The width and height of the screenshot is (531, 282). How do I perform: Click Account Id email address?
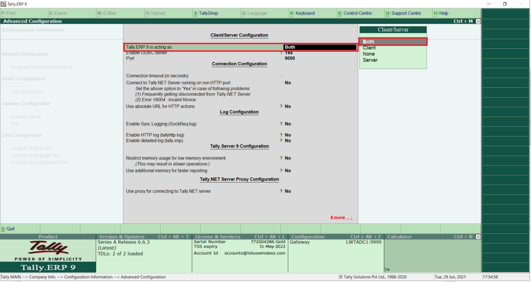255,253
